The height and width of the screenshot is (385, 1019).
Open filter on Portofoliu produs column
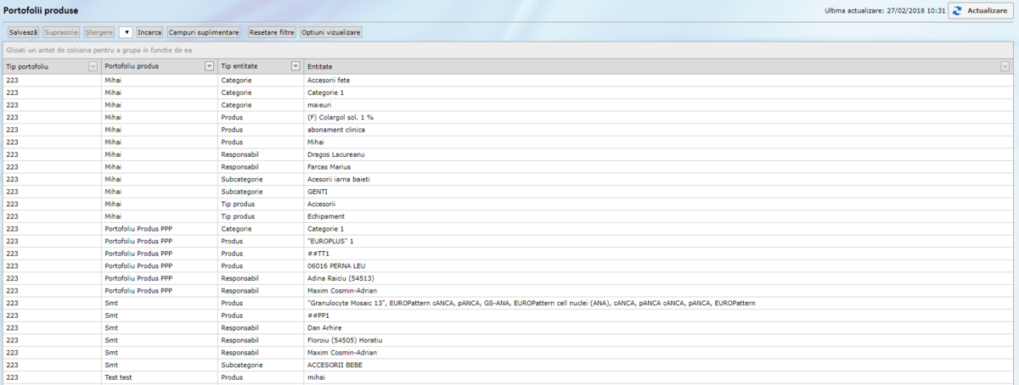point(210,66)
